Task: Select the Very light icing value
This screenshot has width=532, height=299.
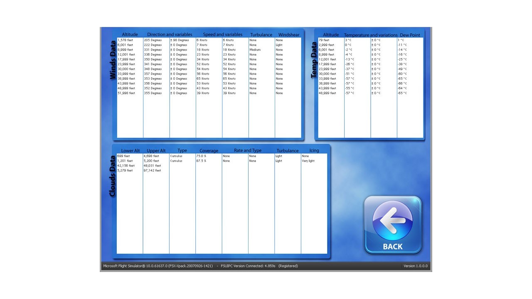Action: 308,161
